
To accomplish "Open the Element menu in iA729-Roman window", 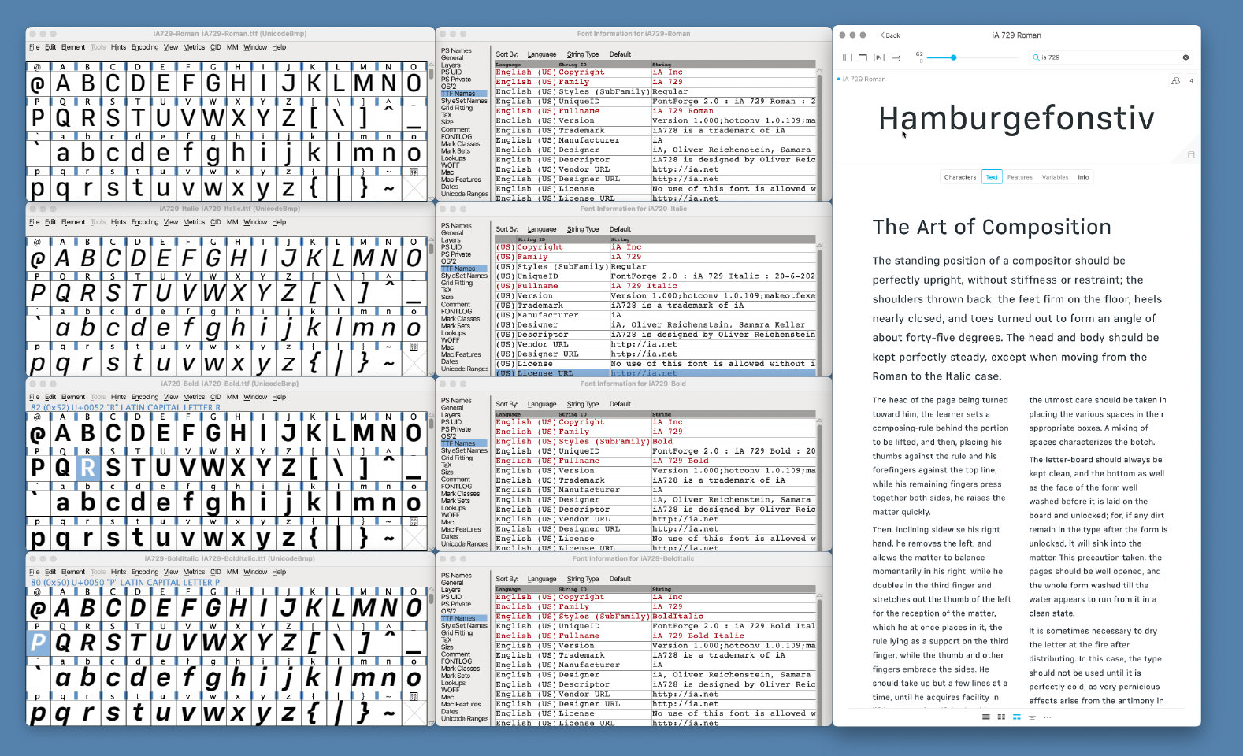I will click(73, 47).
